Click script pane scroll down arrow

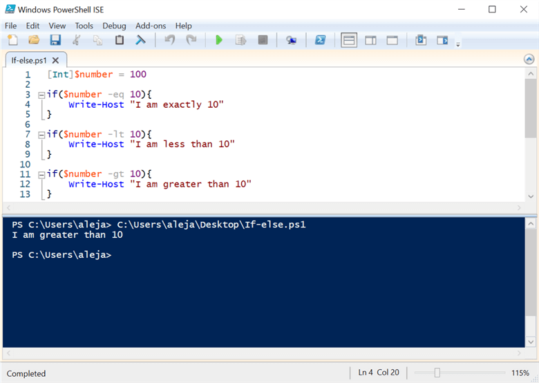531,196
